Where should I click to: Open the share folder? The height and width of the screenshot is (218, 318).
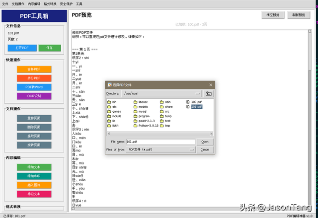click(x=166, y=107)
